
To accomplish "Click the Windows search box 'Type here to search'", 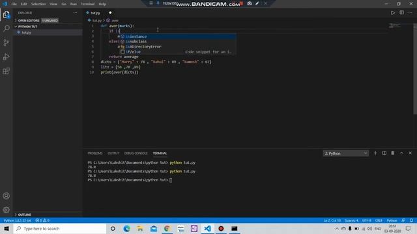I will (x=60, y=228).
